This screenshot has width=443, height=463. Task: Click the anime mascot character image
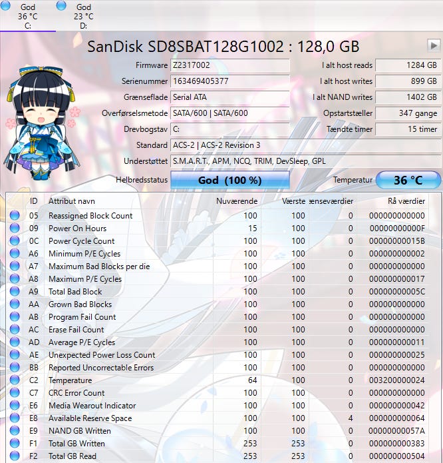coord(41,123)
